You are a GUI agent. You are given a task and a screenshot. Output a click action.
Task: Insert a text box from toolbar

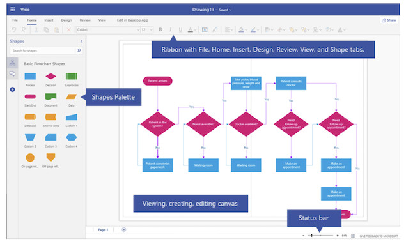point(205,30)
